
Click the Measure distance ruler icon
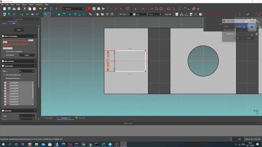[90, 14]
